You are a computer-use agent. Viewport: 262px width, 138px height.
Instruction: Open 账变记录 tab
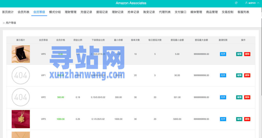click(149, 12)
